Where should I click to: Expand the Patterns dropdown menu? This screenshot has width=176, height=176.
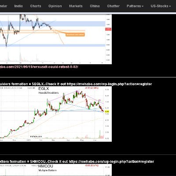135,6
